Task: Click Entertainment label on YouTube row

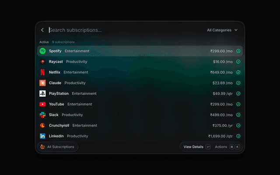Action: tap(80, 104)
